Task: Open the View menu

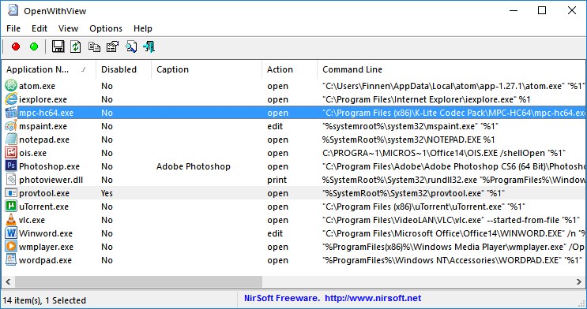Action: [x=68, y=28]
